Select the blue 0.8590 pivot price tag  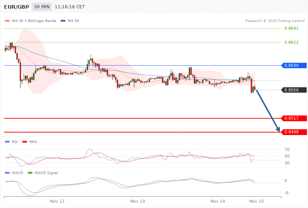(294, 66)
